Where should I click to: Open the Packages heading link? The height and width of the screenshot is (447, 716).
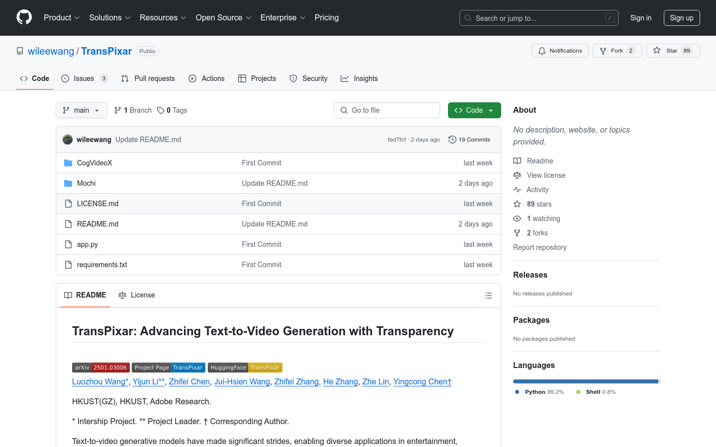pyautogui.click(x=531, y=320)
